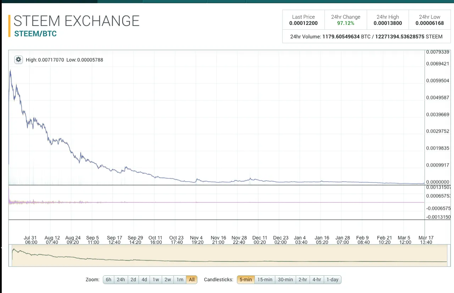The image size is (454, 293).
Task: Choose 1-day candlesticks
Action: [332, 280]
